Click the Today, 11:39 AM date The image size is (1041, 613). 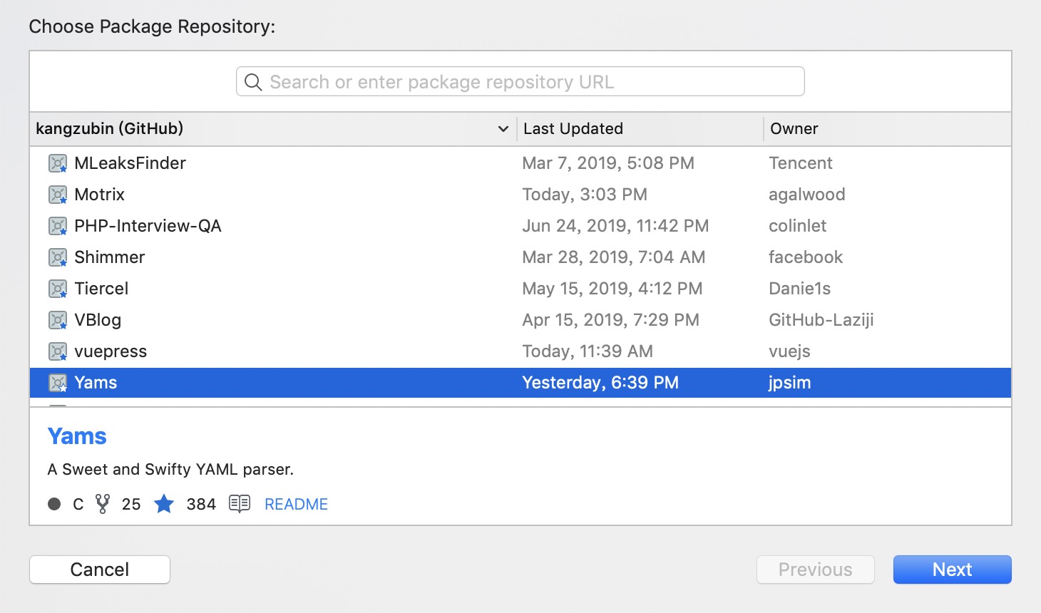click(588, 351)
